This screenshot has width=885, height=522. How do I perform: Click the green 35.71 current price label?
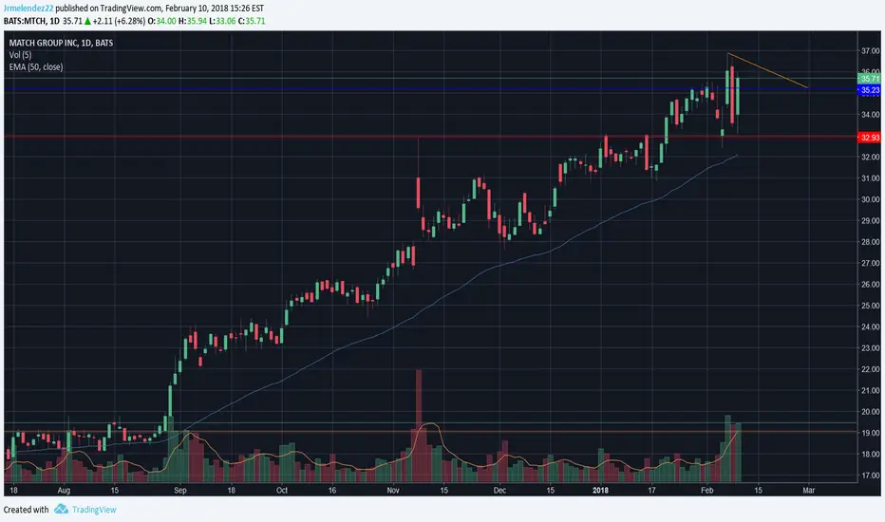pos(869,79)
